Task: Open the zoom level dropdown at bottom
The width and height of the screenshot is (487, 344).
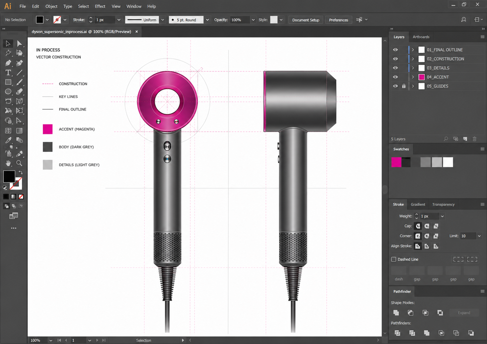Action: point(51,340)
